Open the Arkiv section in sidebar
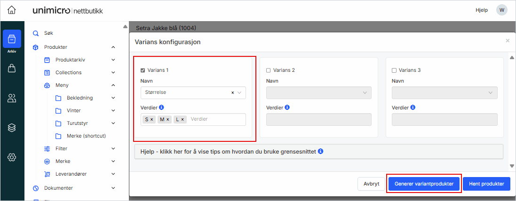Screen dimensions: 516x201 [x=12, y=41]
